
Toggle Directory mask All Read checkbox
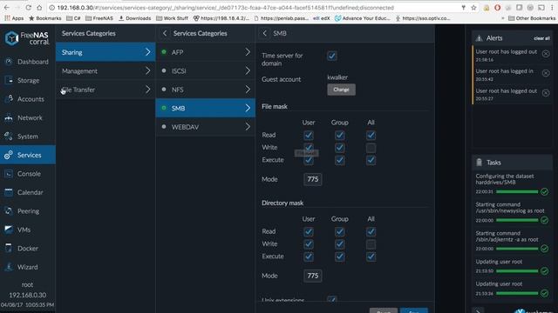[371, 232]
